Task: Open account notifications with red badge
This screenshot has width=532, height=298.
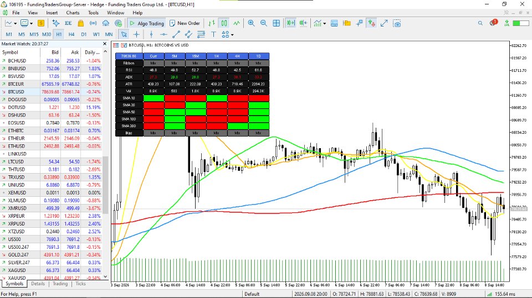Action: click(493, 23)
